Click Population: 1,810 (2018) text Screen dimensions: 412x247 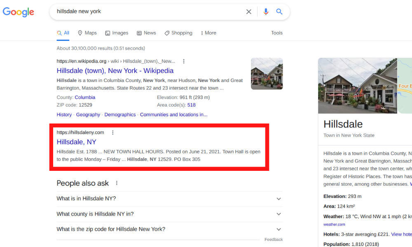coord(351,244)
